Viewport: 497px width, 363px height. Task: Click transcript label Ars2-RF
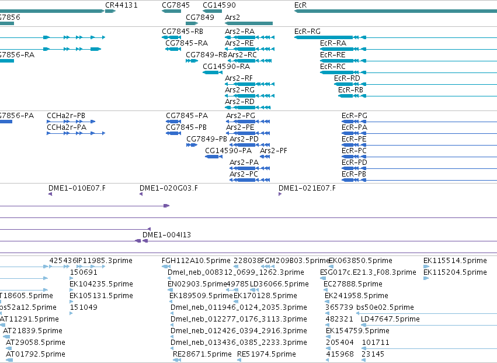(x=239, y=78)
